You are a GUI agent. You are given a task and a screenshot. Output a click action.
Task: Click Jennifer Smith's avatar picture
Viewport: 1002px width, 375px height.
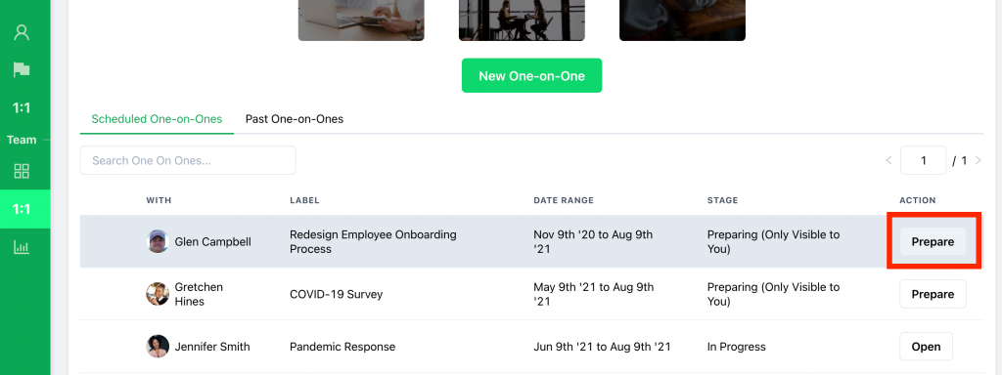158,347
